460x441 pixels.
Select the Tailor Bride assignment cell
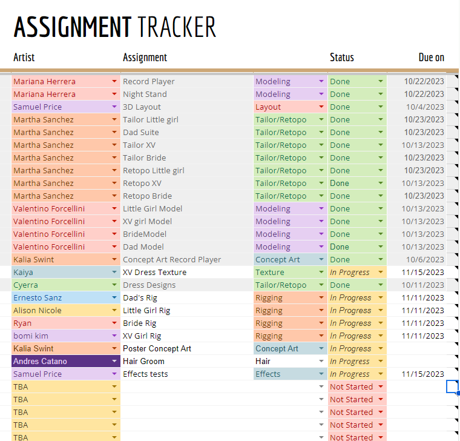click(187, 157)
